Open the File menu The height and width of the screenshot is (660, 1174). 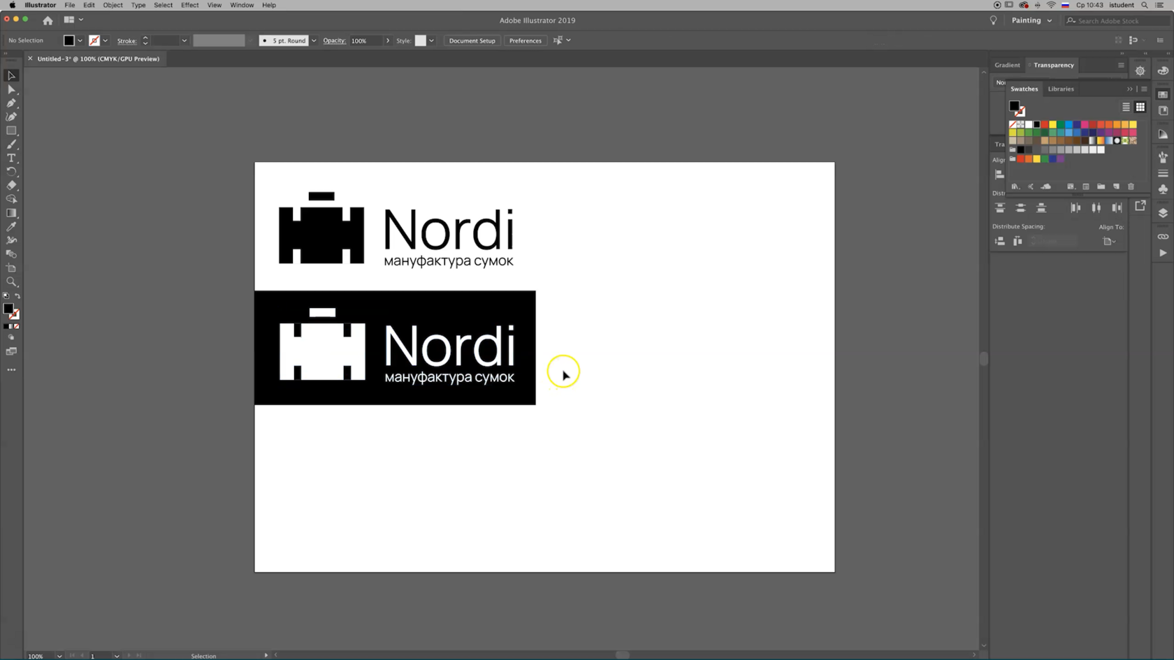(x=70, y=5)
